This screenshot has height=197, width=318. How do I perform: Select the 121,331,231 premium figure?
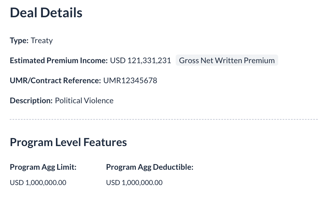[149, 61]
